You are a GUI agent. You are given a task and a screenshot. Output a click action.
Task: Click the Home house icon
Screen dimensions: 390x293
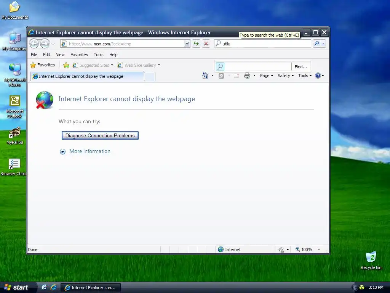tap(205, 76)
